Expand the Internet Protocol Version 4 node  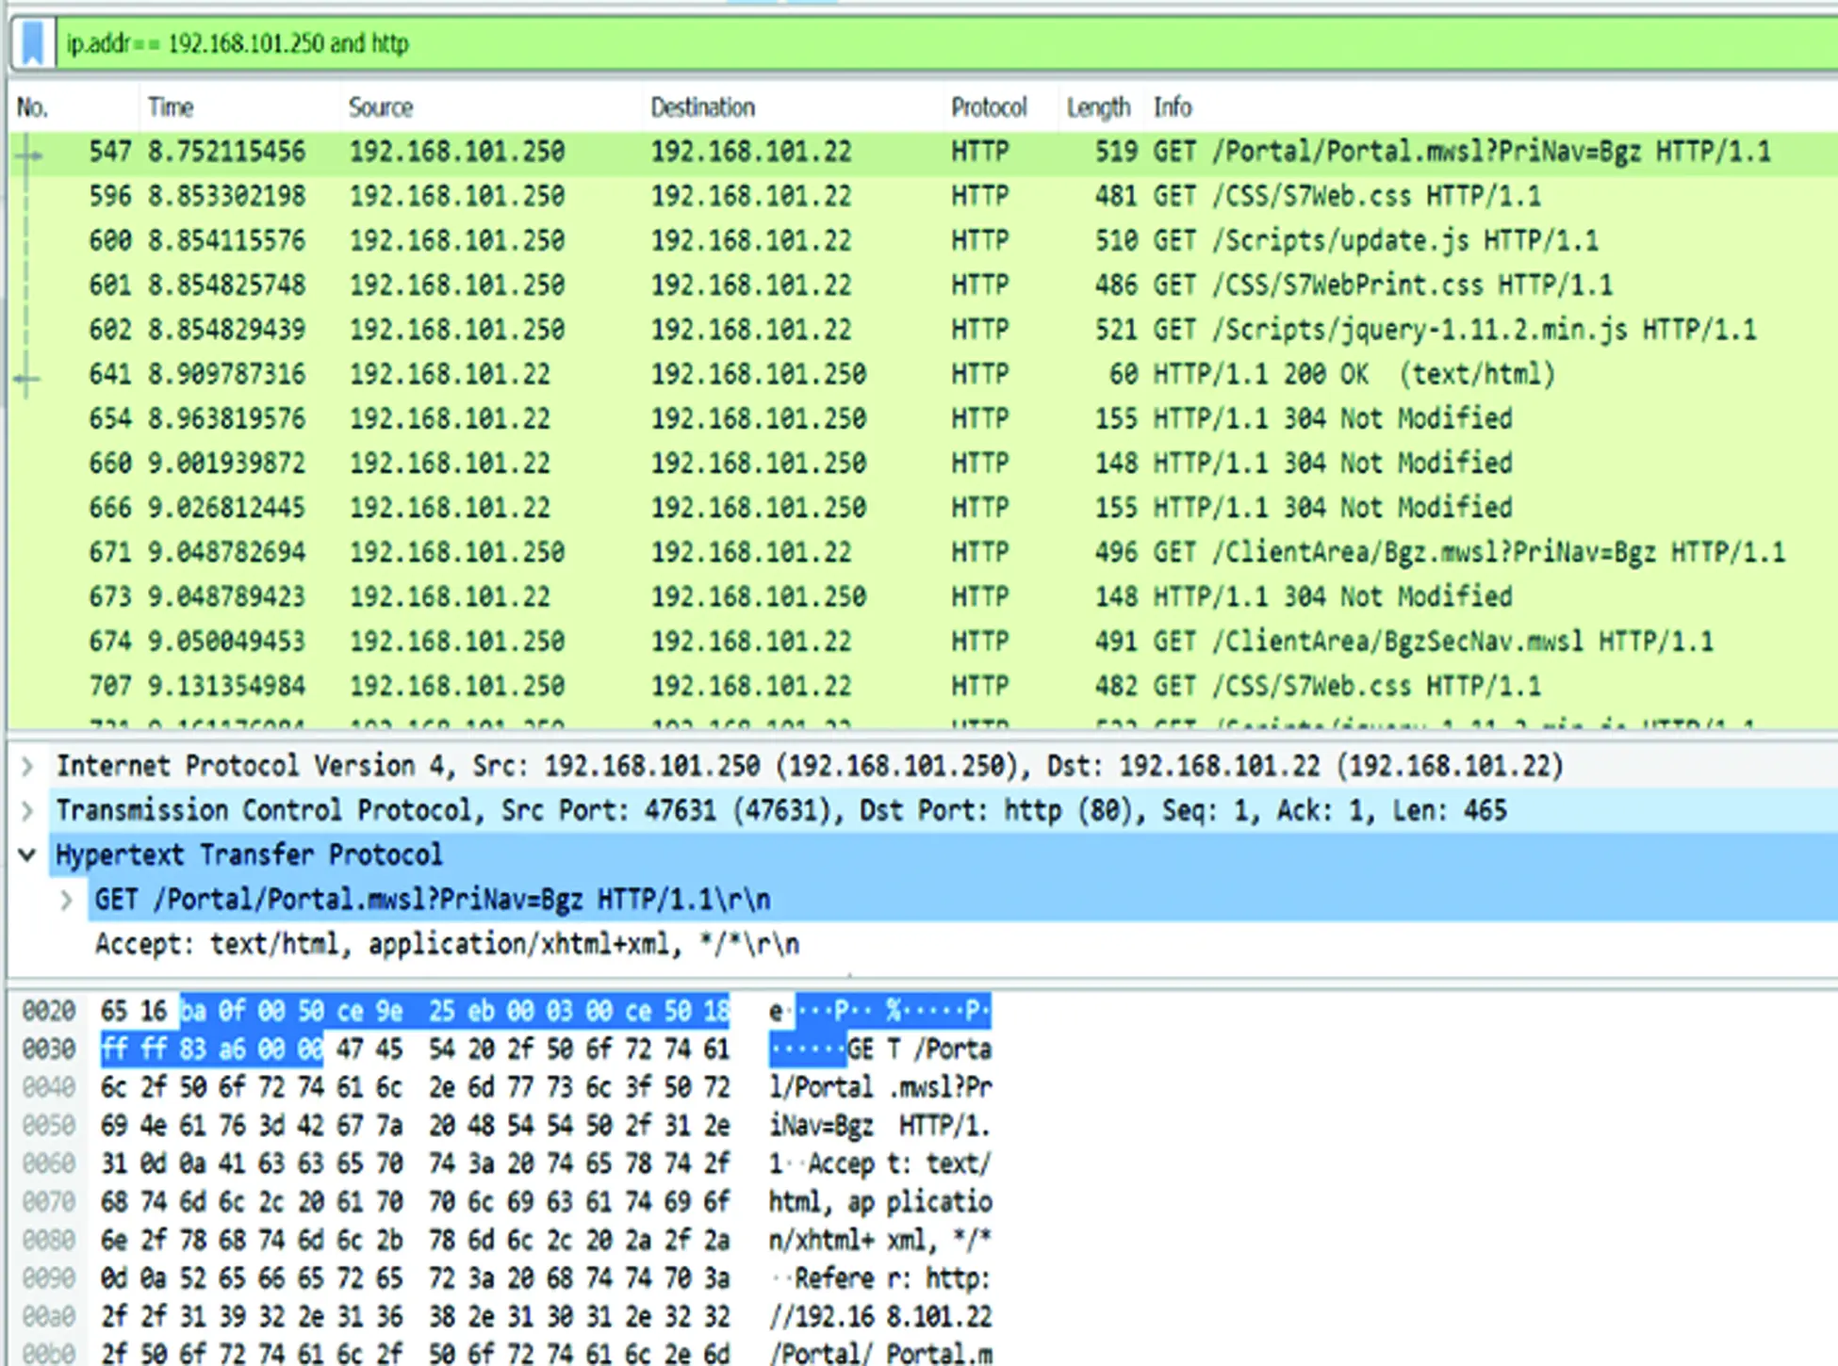tap(25, 765)
